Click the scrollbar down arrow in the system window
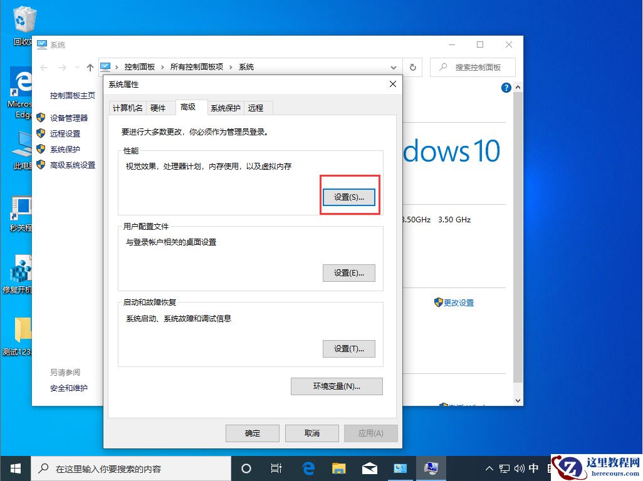Image resolution: width=643 pixels, height=481 pixels. pyautogui.click(x=517, y=400)
